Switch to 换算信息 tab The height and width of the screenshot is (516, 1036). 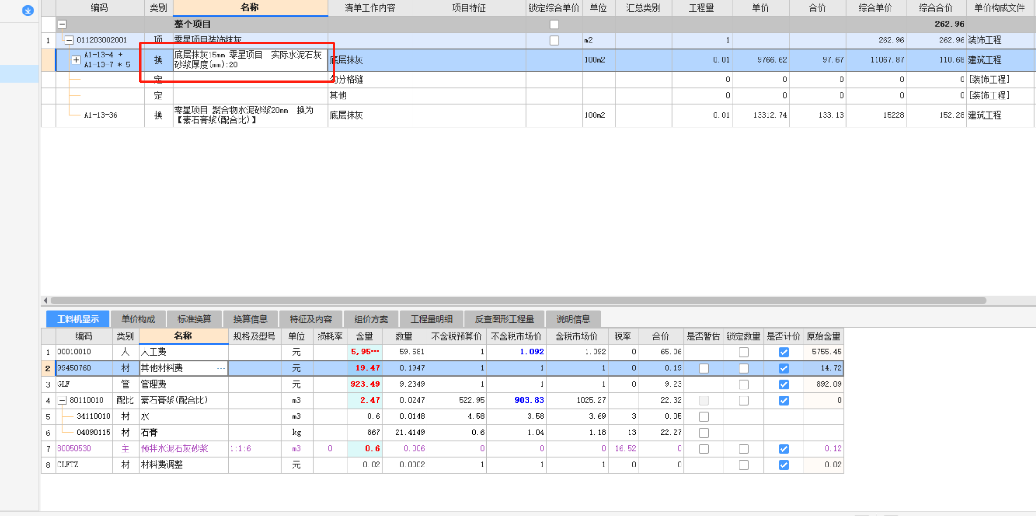pos(250,319)
